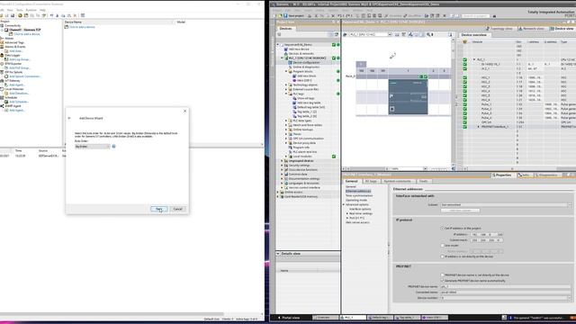The image size is (576, 324).
Task: Select 'IP address is set directly at device' radio
Action: pyautogui.click(x=442, y=256)
